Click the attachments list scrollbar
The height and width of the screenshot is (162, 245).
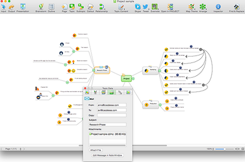107,145
